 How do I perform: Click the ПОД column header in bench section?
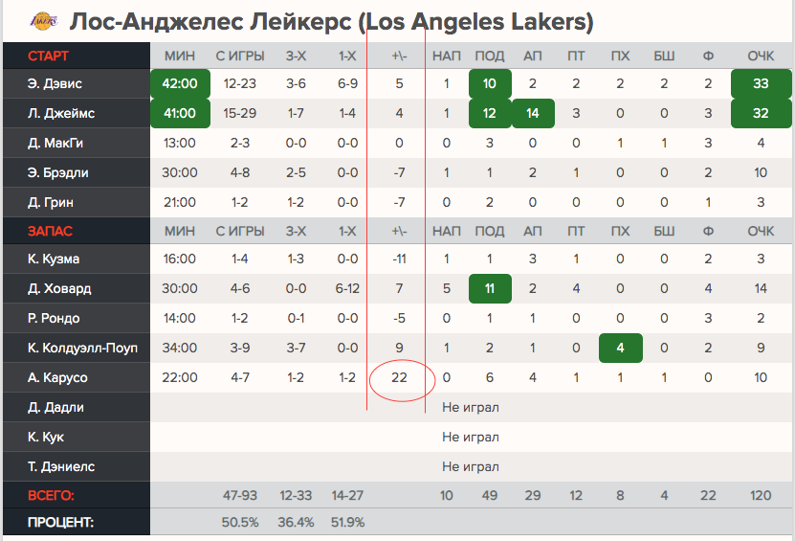point(489,232)
